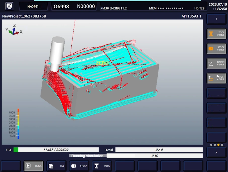Image resolution: width=228 pixels, height=172 pixels.
Task: Click the N00000 sequence number field
Action: (86, 7)
